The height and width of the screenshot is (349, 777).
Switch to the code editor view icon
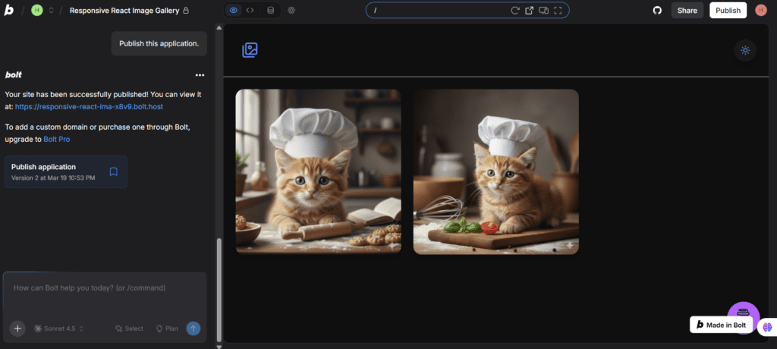250,11
